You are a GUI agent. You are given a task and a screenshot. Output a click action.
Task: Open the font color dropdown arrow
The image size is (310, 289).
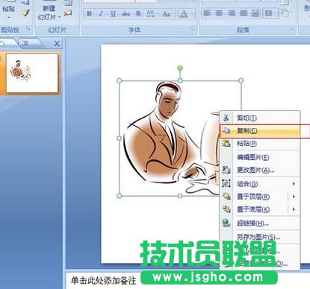(193, 14)
